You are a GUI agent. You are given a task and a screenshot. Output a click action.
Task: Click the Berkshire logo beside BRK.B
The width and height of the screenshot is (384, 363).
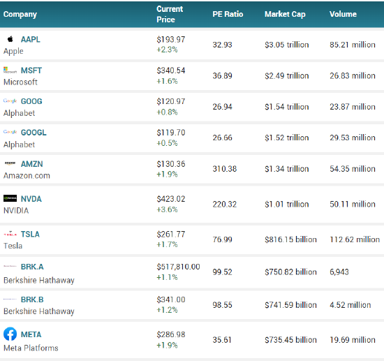(10, 299)
